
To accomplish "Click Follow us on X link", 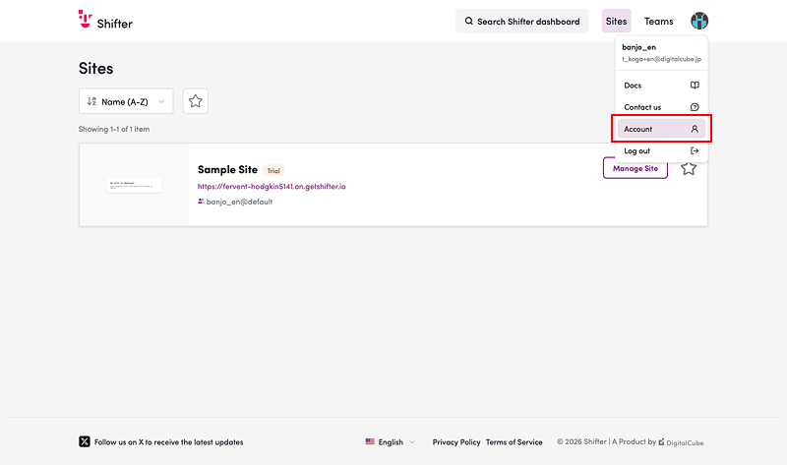I will tap(168, 442).
